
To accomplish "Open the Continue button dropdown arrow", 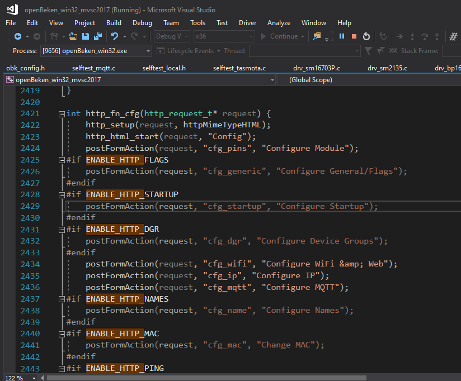I will click(303, 36).
